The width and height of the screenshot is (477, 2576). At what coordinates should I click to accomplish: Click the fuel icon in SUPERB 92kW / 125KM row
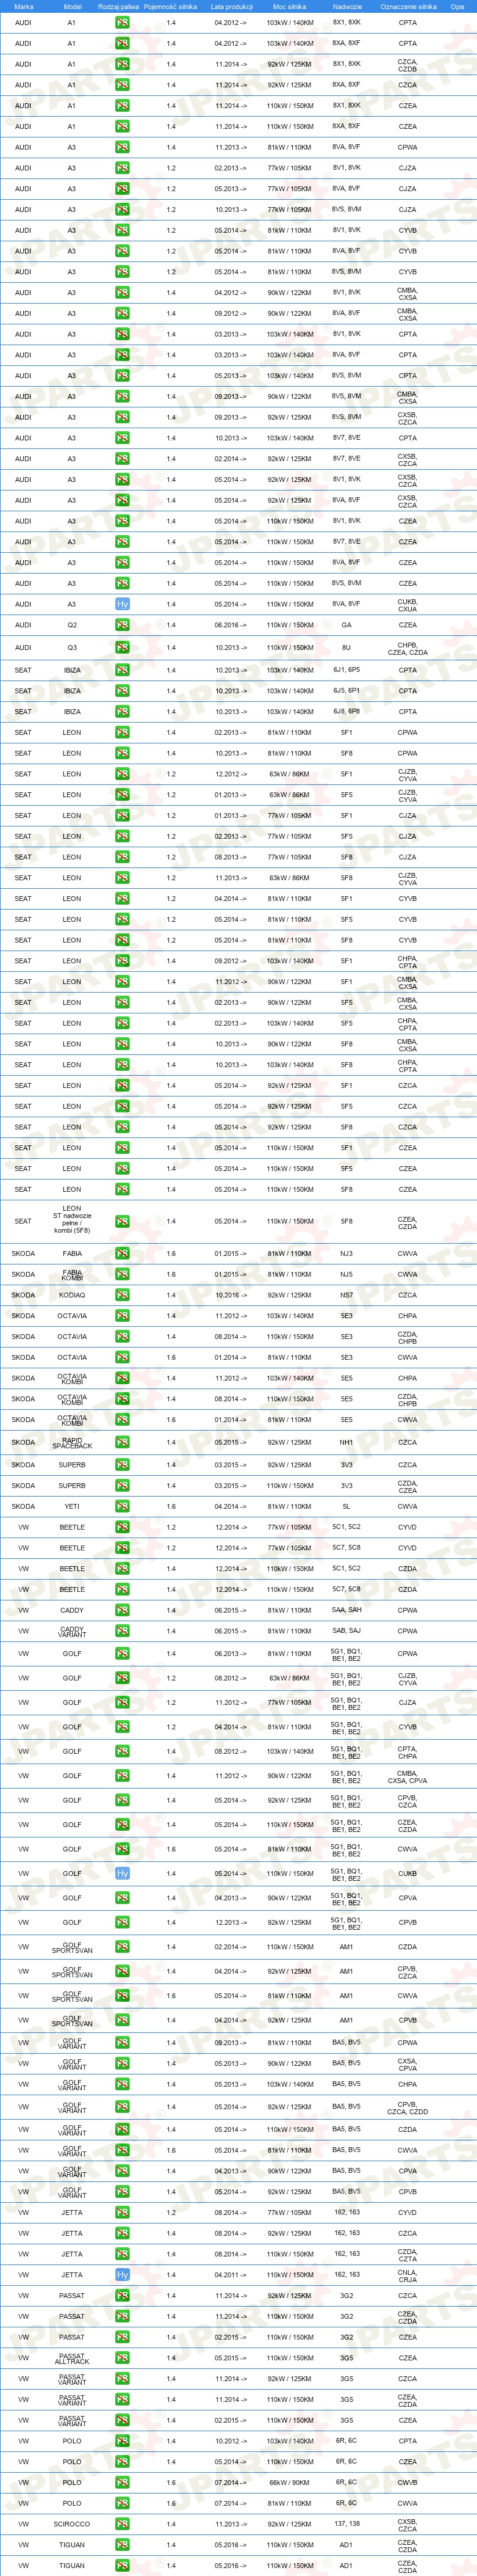pyautogui.click(x=122, y=1465)
